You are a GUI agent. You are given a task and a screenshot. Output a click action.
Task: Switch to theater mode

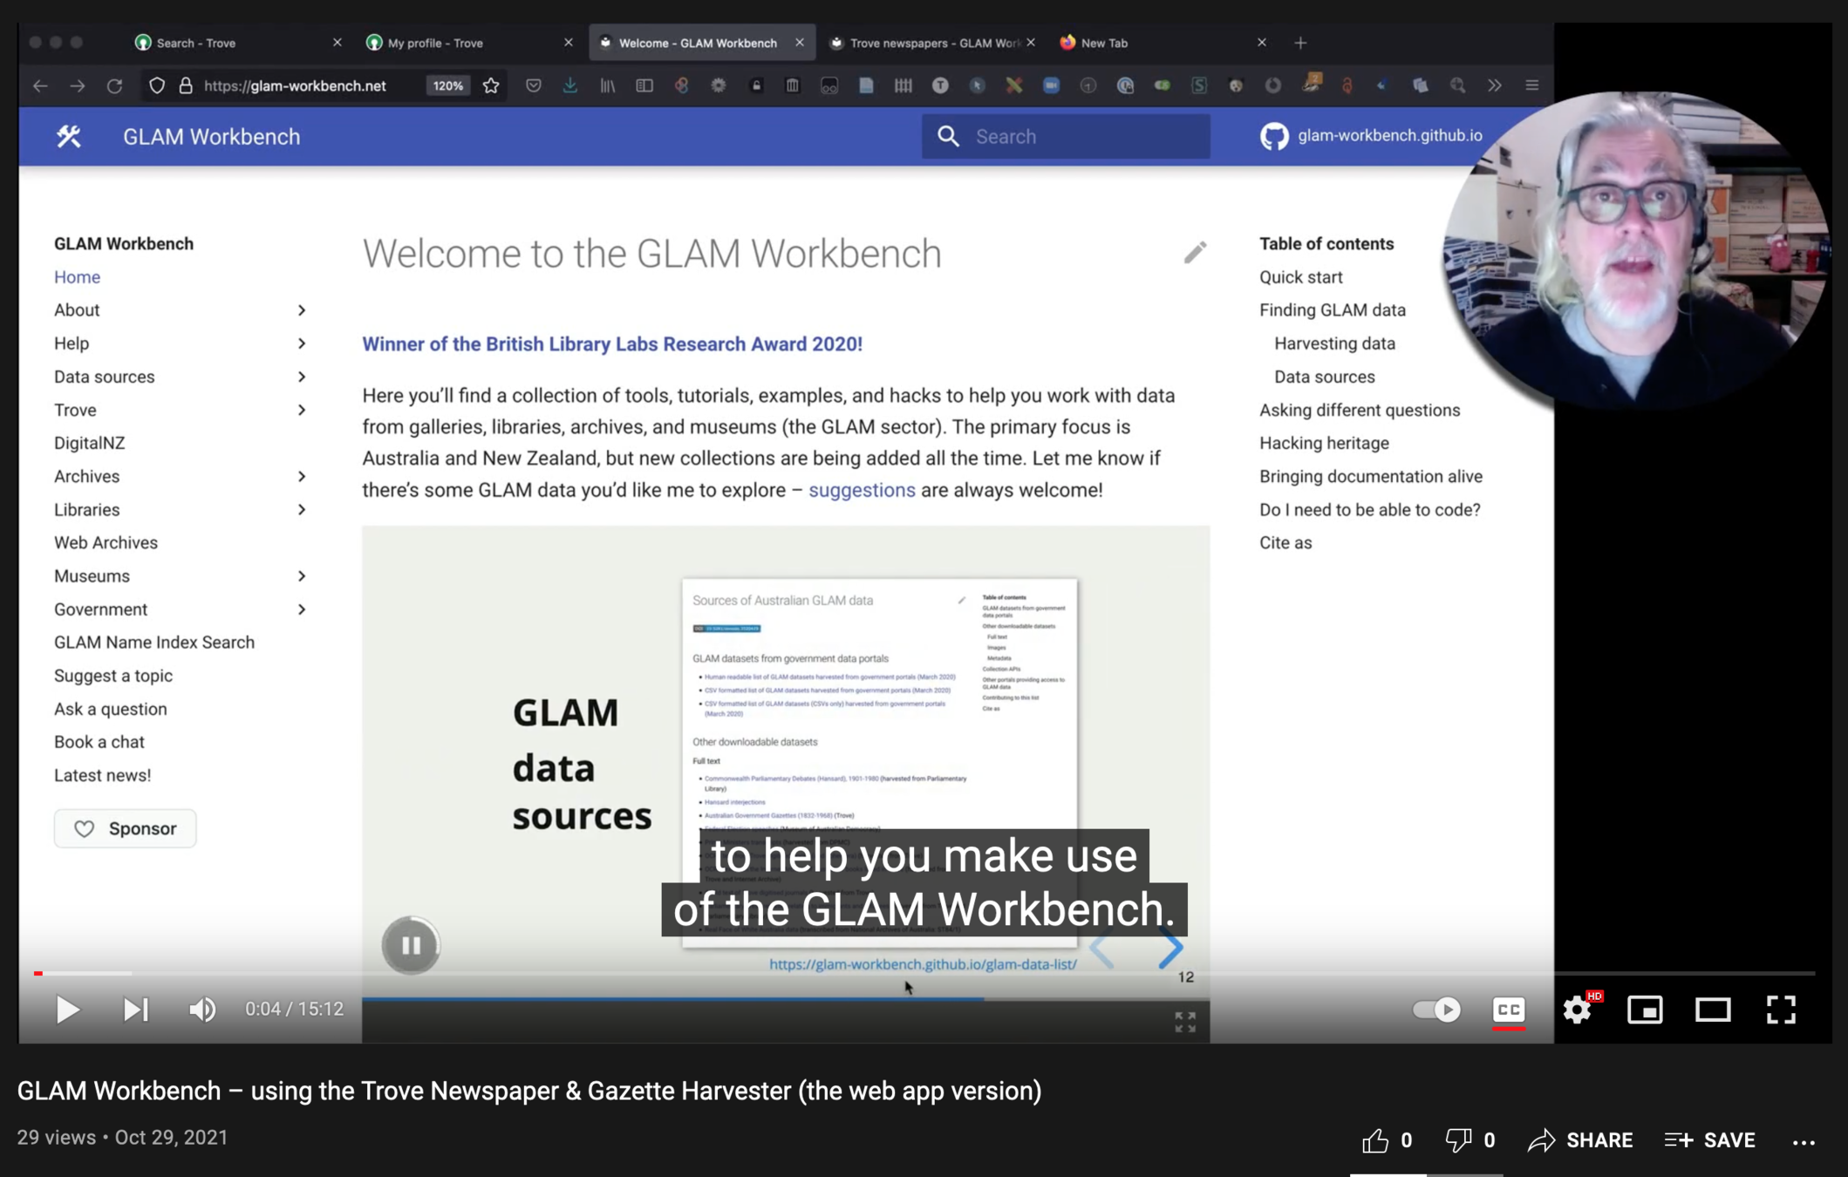click(1713, 1010)
